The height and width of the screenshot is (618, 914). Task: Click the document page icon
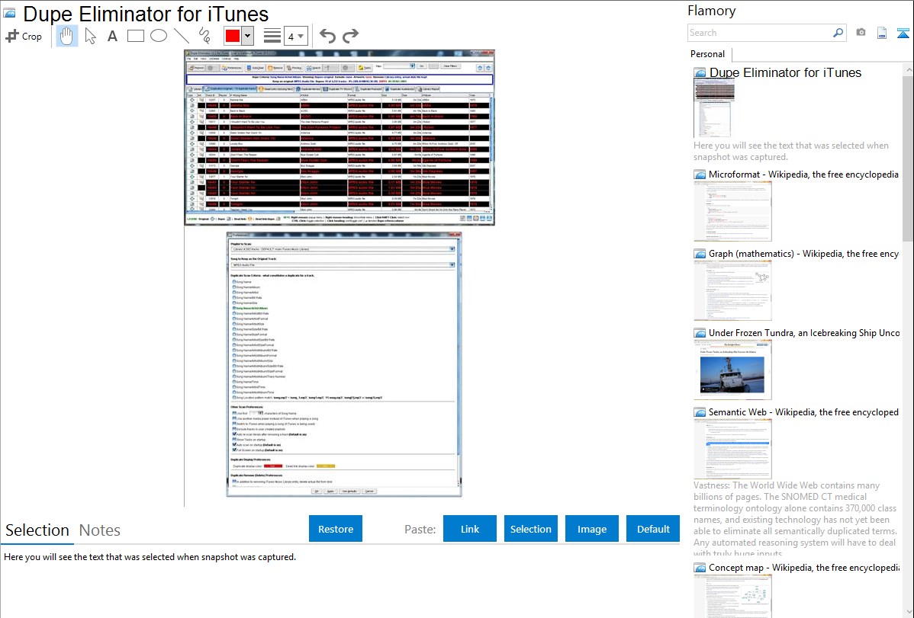click(x=882, y=33)
